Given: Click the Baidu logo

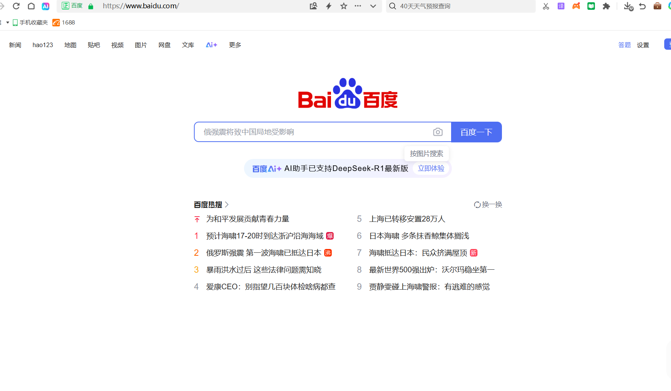Looking at the screenshot, I should pyautogui.click(x=348, y=93).
